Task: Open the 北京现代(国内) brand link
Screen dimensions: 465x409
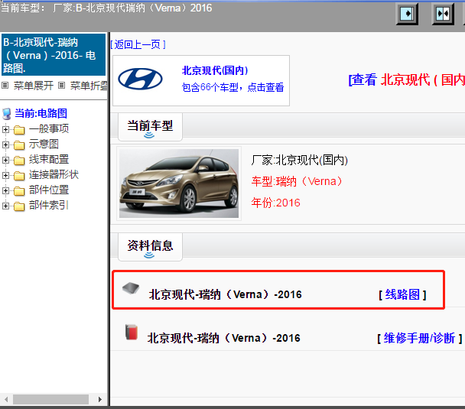Action: point(215,70)
